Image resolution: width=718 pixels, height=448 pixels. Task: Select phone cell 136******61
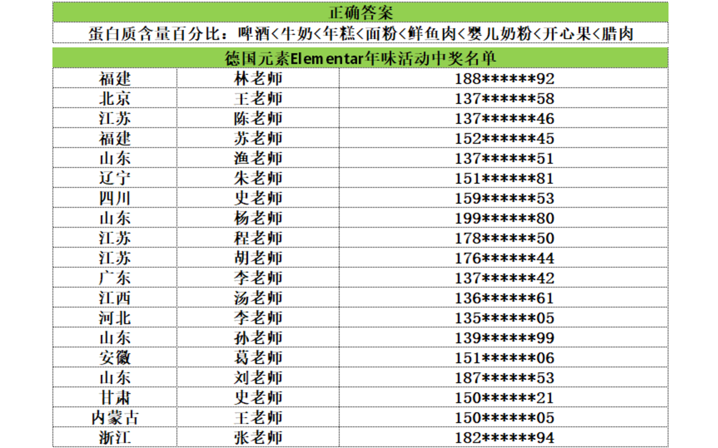pyautogui.click(x=504, y=298)
